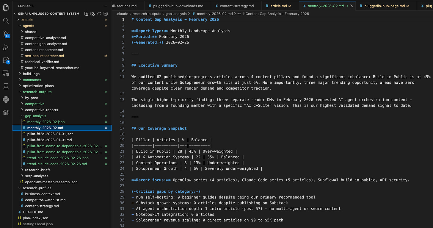Place cursor on Executive Summary heading line
Screen dimensions: 433x228
(154, 65)
